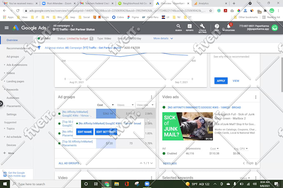Open budget chart icon next to status

coord(92,39)
